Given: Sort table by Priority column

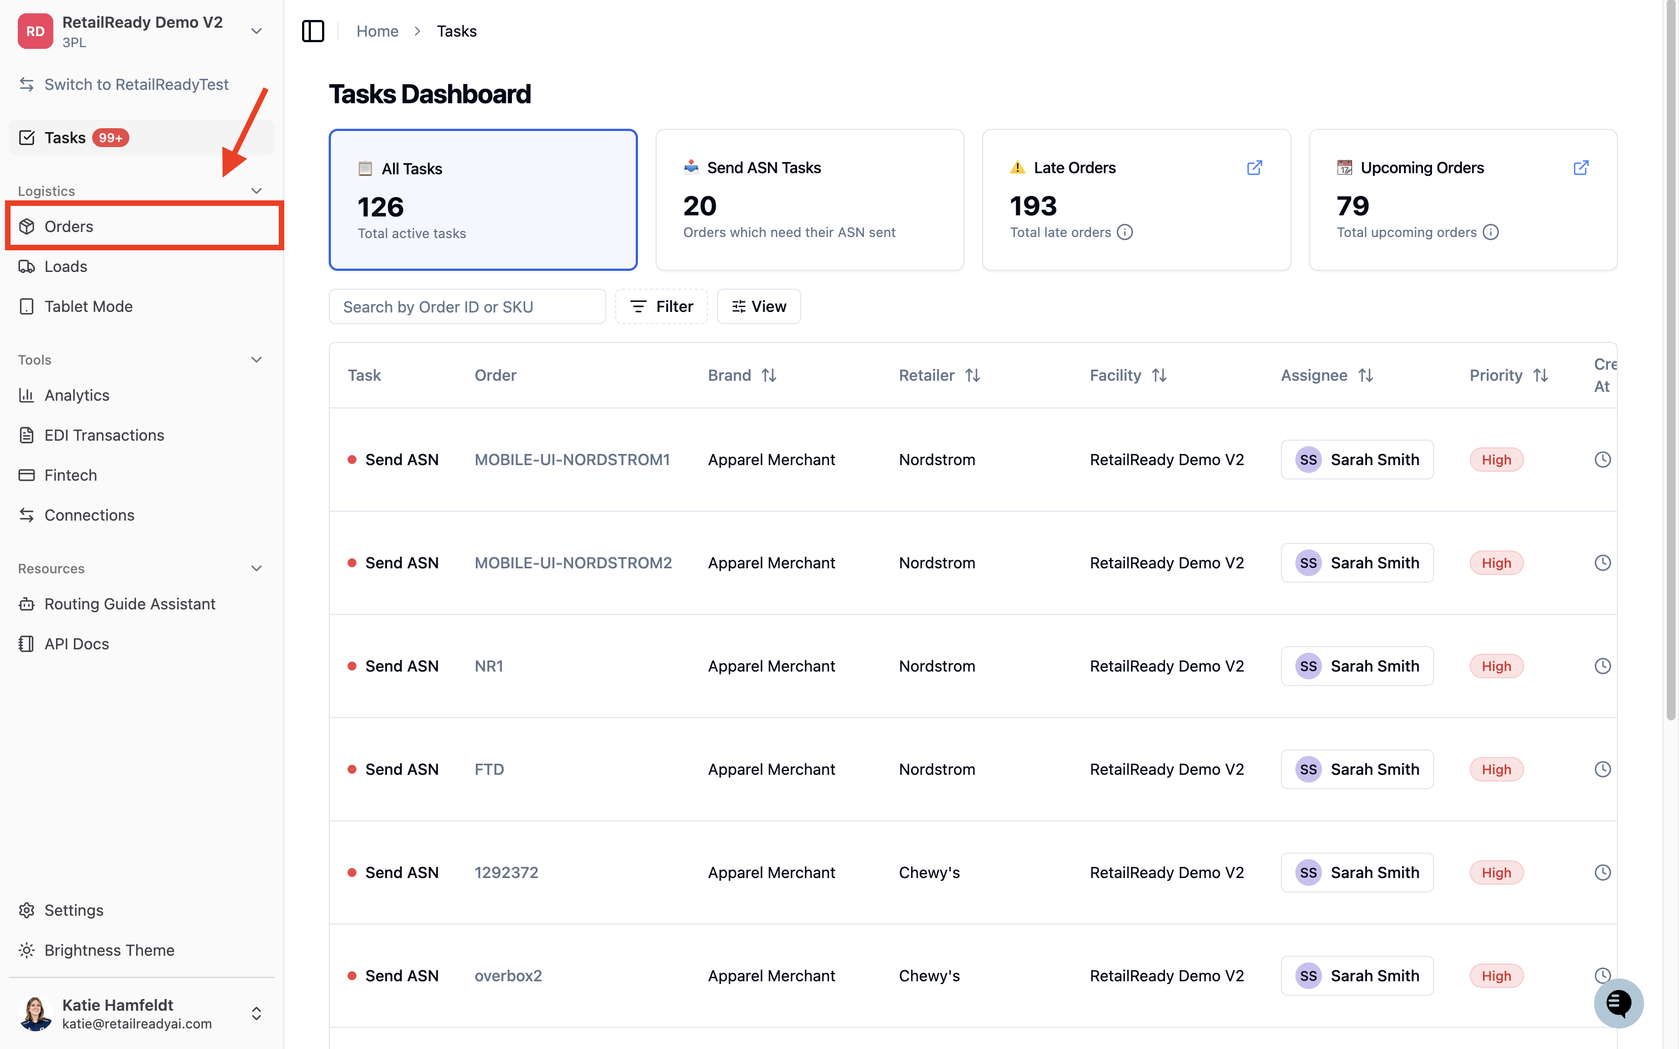Looking at the screenshot, I should click(x=1541, y=375).
